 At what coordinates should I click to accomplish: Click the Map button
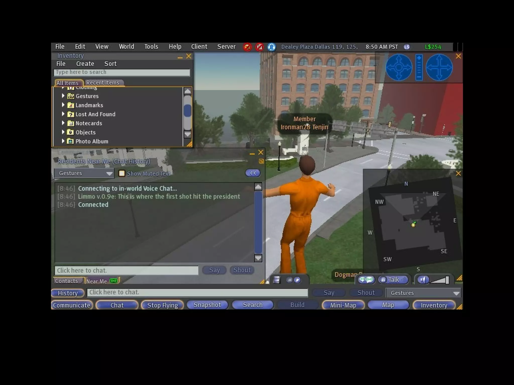point(388,305)
